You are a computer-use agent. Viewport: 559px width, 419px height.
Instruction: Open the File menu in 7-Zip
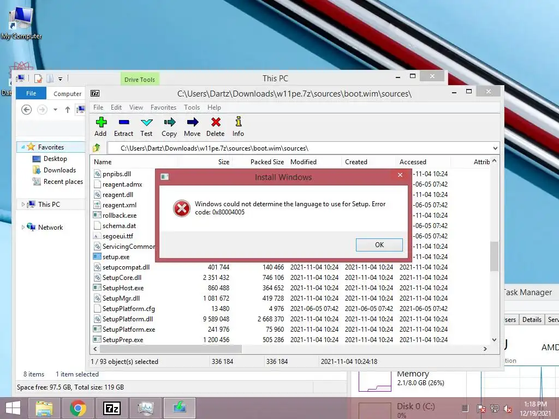point(98,107)
